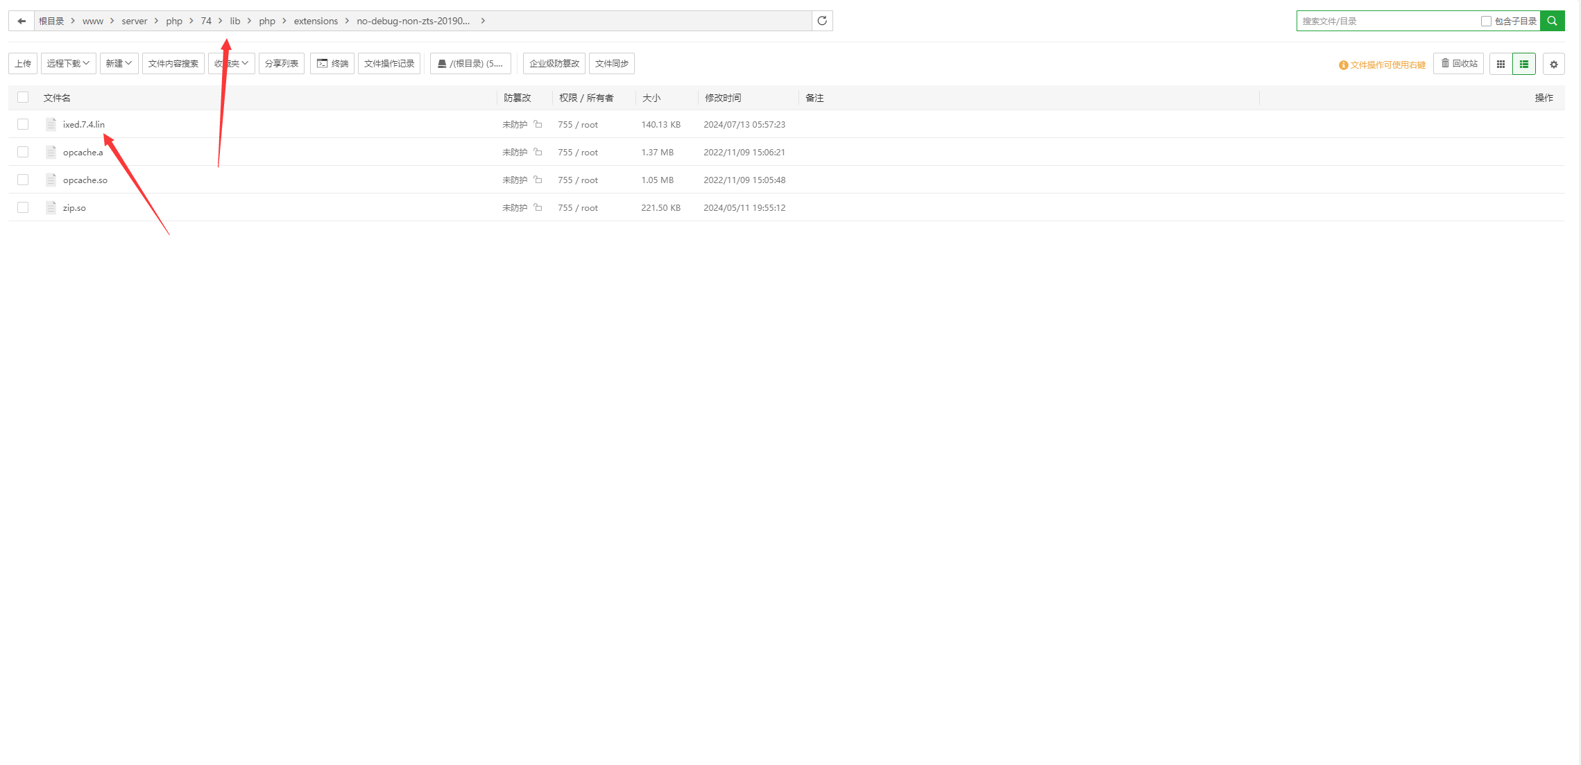The height and width of the screenshot is (765, 1581).
Task: Expand the chevron after no-debug-non-zts path
Action: click(x=483, y=21)
